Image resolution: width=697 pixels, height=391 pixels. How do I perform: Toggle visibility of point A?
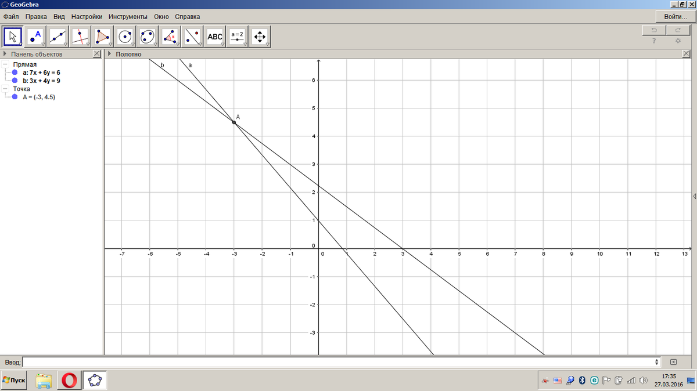coord(15,97)
